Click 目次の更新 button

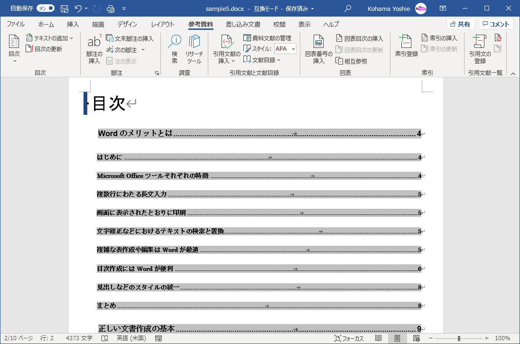(44, 49)
